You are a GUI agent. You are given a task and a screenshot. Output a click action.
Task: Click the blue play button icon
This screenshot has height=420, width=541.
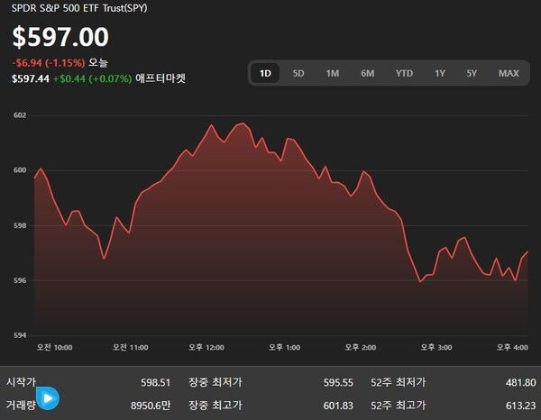[x=47, y=397]
